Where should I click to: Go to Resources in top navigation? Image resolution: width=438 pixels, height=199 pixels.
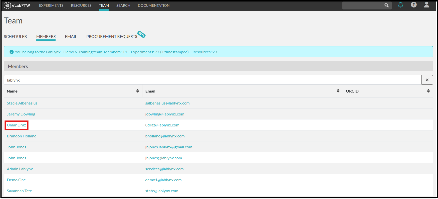tap(81, 5)
